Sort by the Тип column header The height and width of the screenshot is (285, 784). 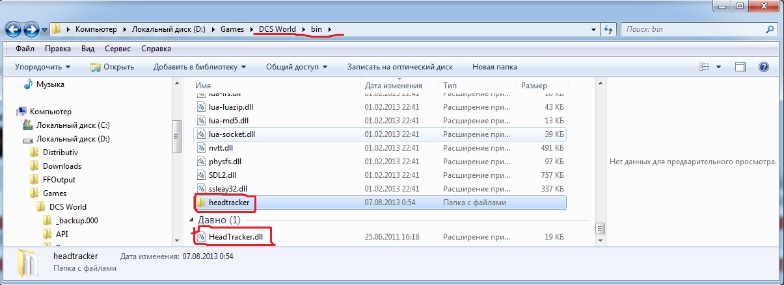(x=478, y=86)
